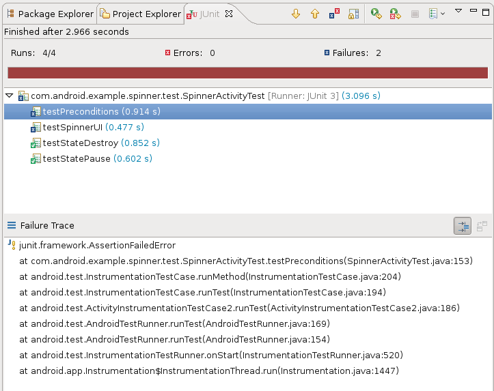The image size is (494, 391).
Task: Rerun test icon in JUnit toolbar
Action: click(376, 14)
